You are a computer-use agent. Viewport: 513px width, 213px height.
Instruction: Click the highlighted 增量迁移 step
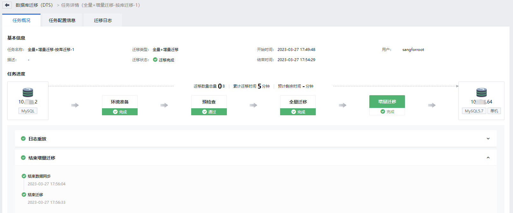pos(387,102)
